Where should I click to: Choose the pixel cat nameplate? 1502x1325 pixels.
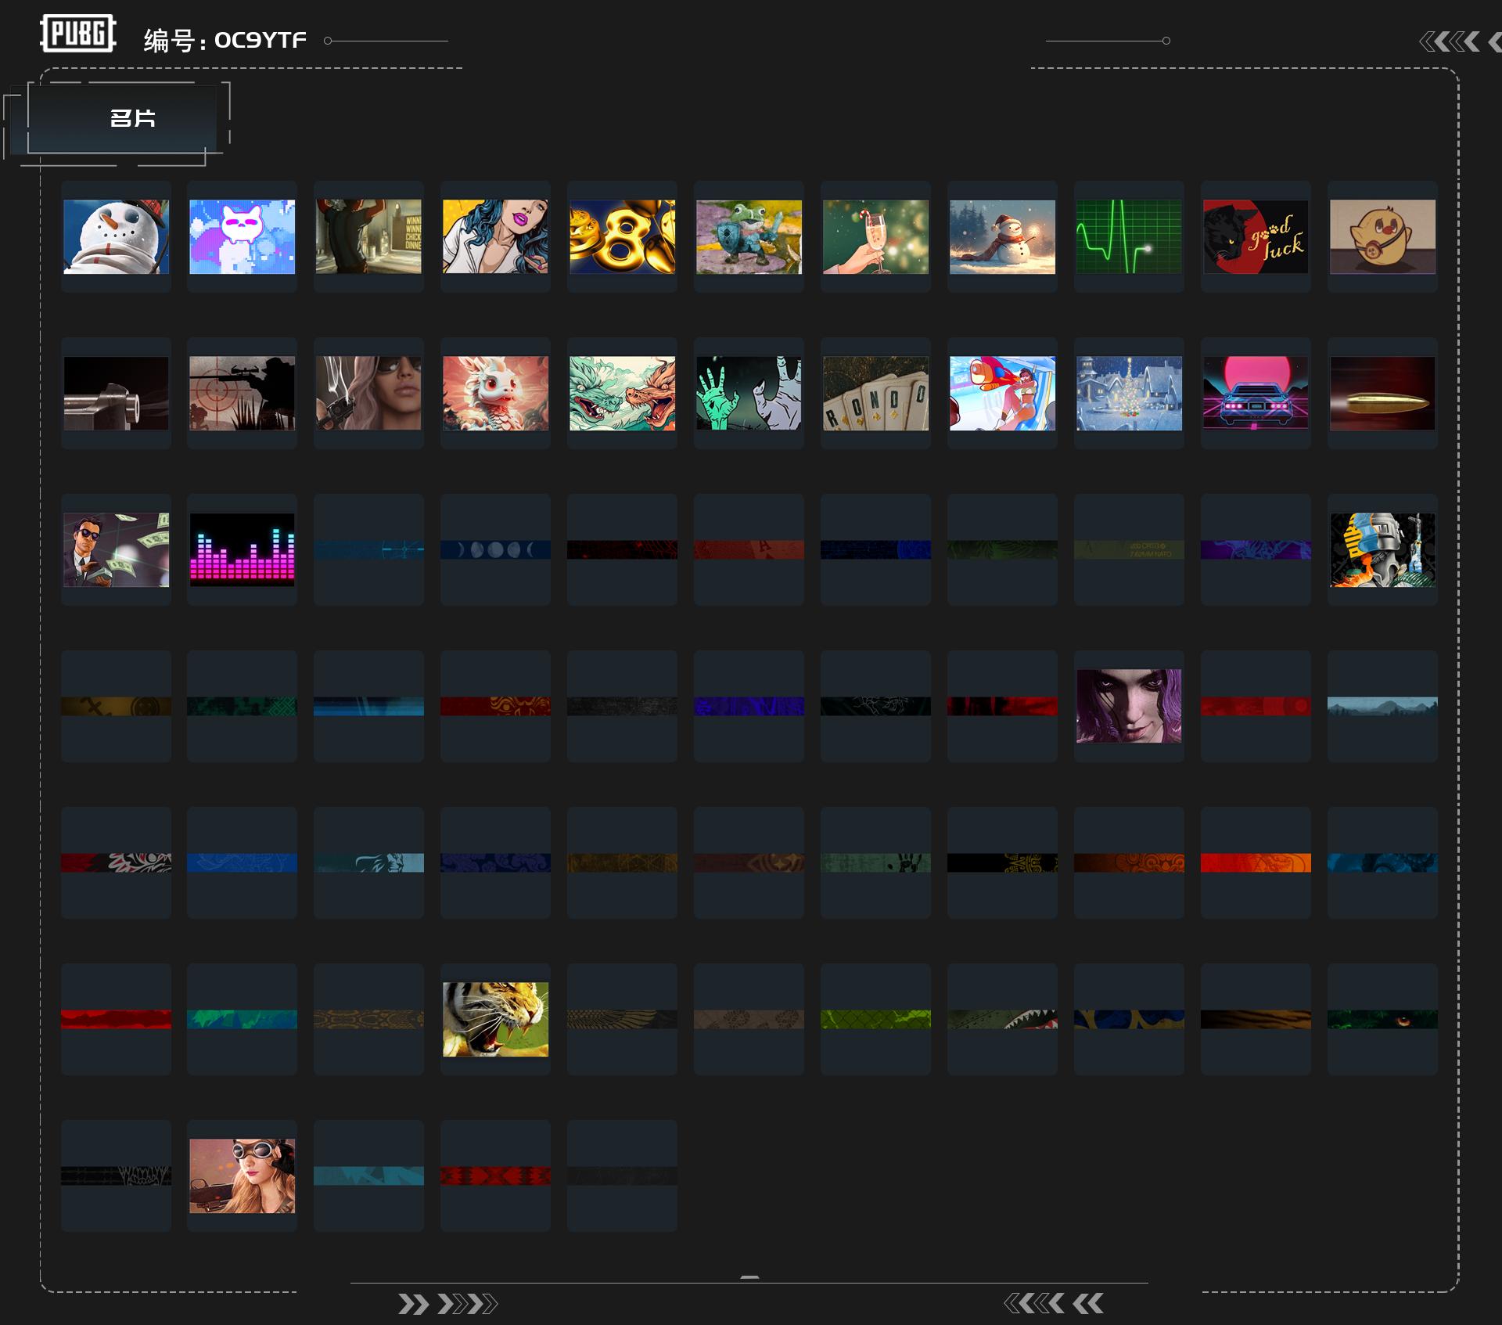243,236
